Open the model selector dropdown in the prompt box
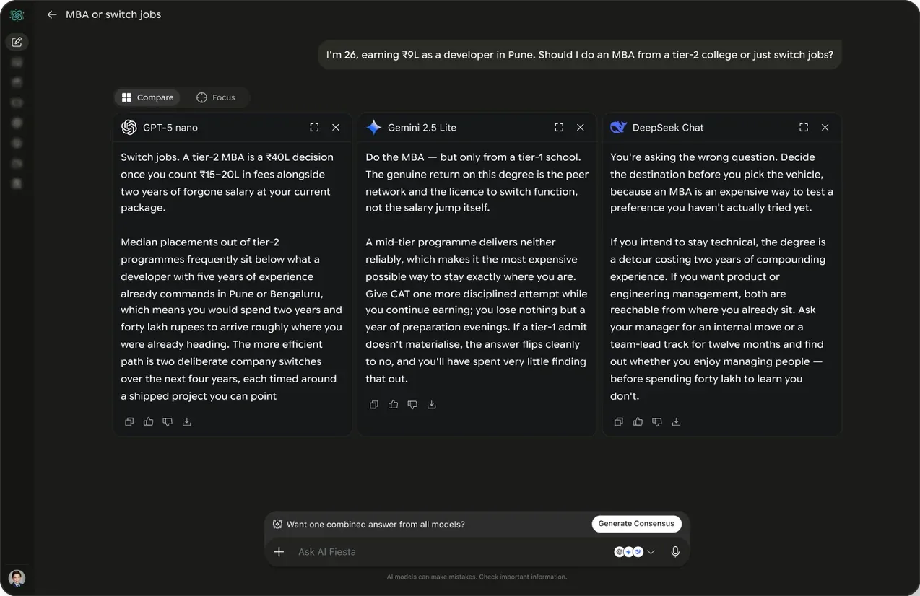Viewport: 920px width, 596px height. click(635, 552)
